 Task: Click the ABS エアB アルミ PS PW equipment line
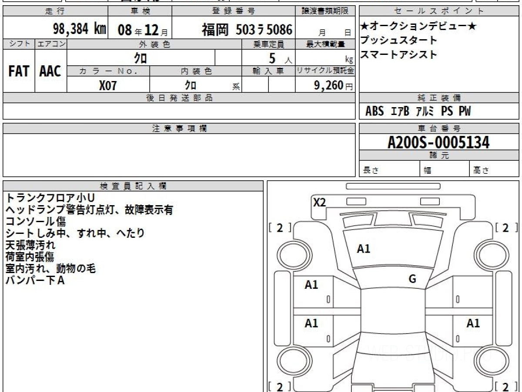coord(418,112)
